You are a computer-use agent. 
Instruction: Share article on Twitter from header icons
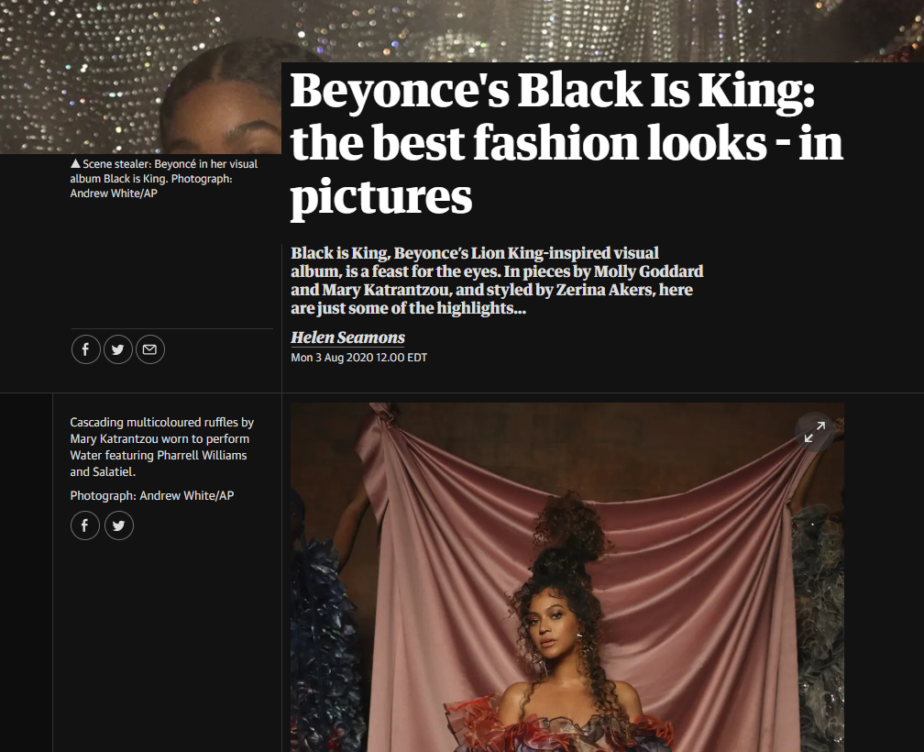118,349
